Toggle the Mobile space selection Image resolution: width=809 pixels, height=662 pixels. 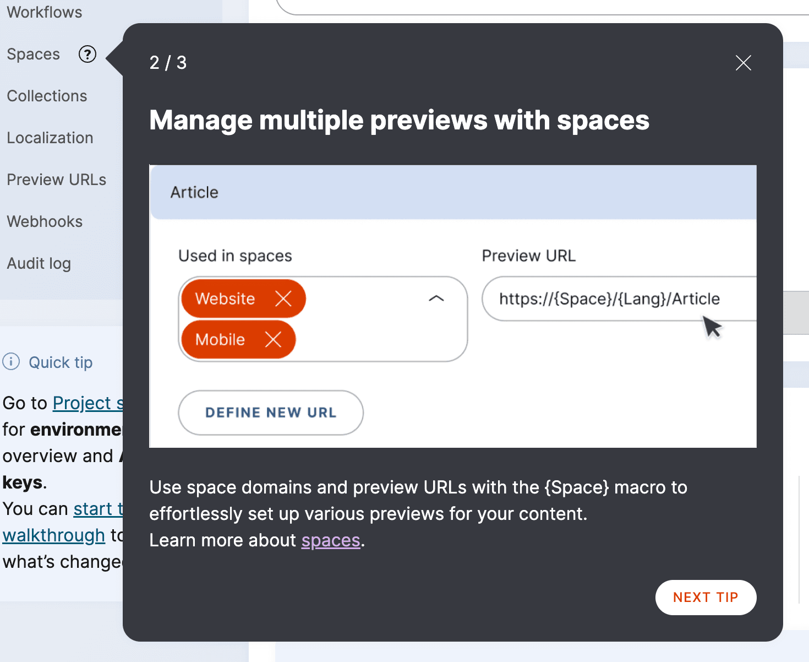pyautogui.click(x=220, y=339)
